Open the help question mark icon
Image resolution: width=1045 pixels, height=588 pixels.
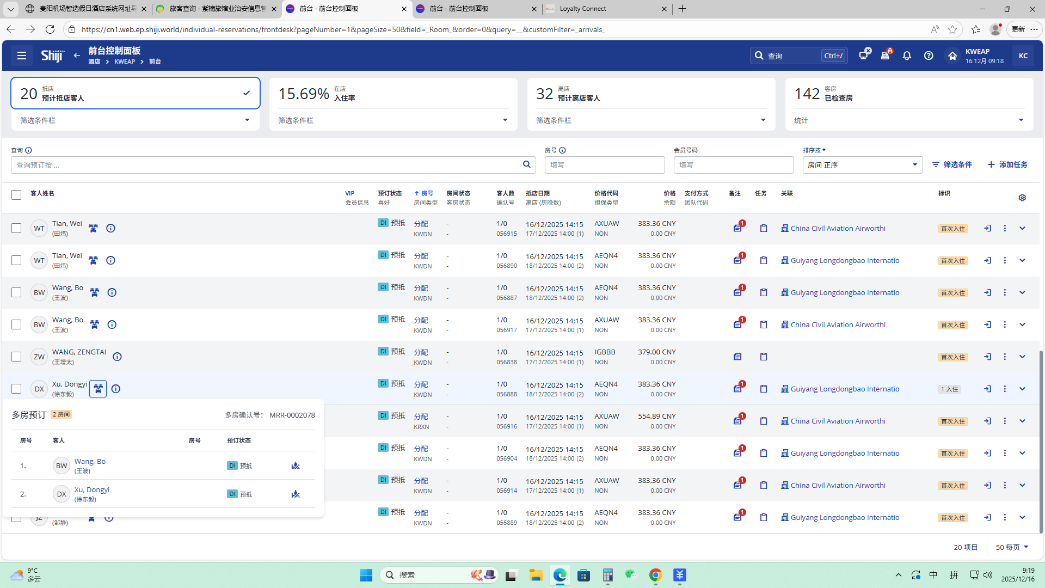929,56
